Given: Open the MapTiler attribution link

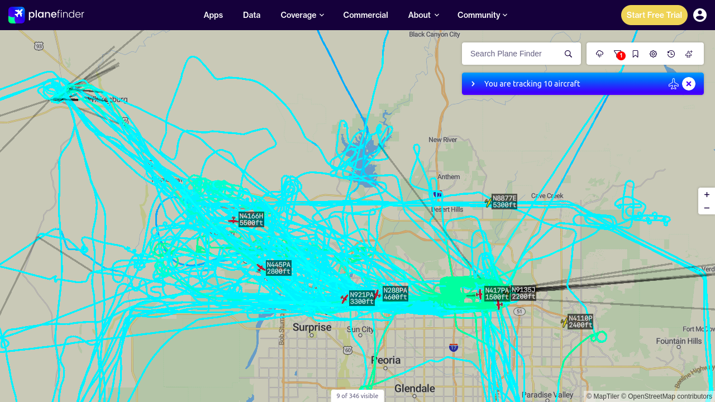Looking at the screenshot, I should [x=603, y=396].
